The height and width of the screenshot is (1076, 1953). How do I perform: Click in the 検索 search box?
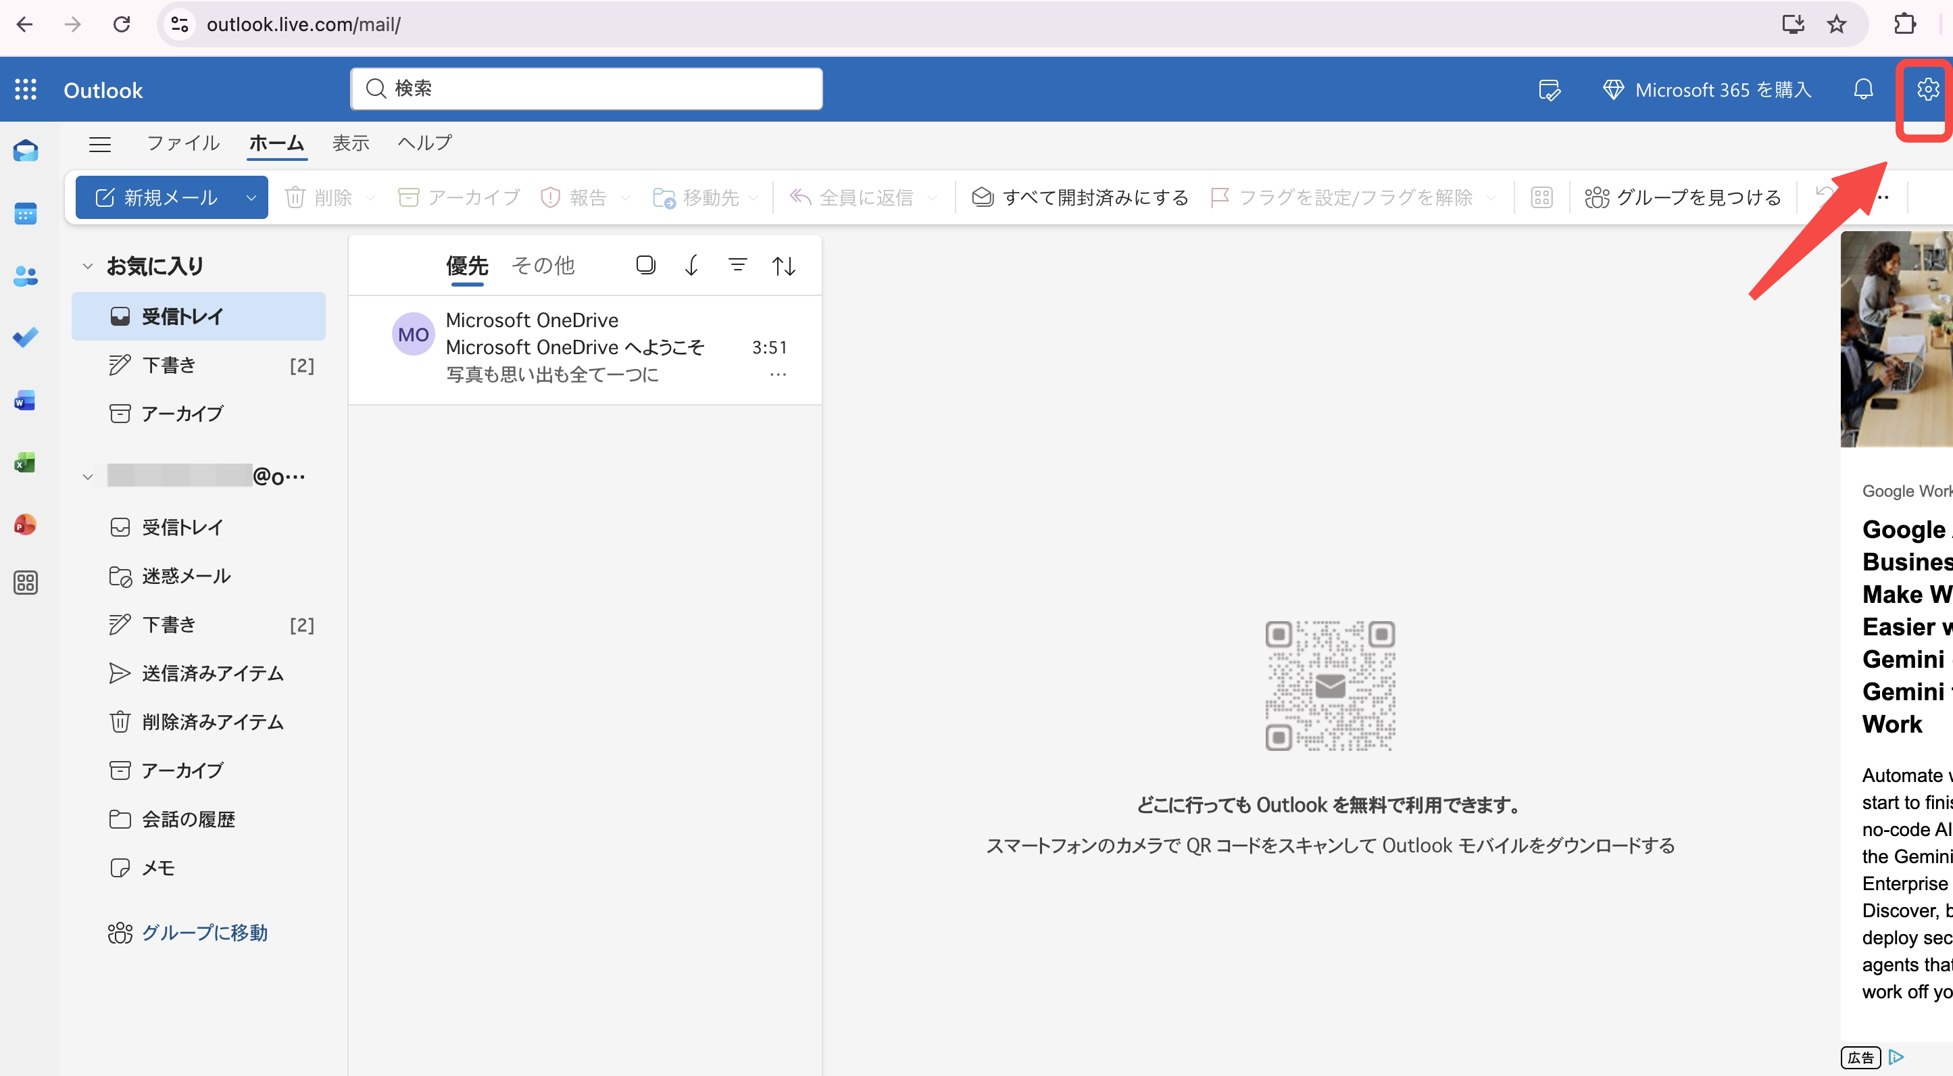click(586, 89)
